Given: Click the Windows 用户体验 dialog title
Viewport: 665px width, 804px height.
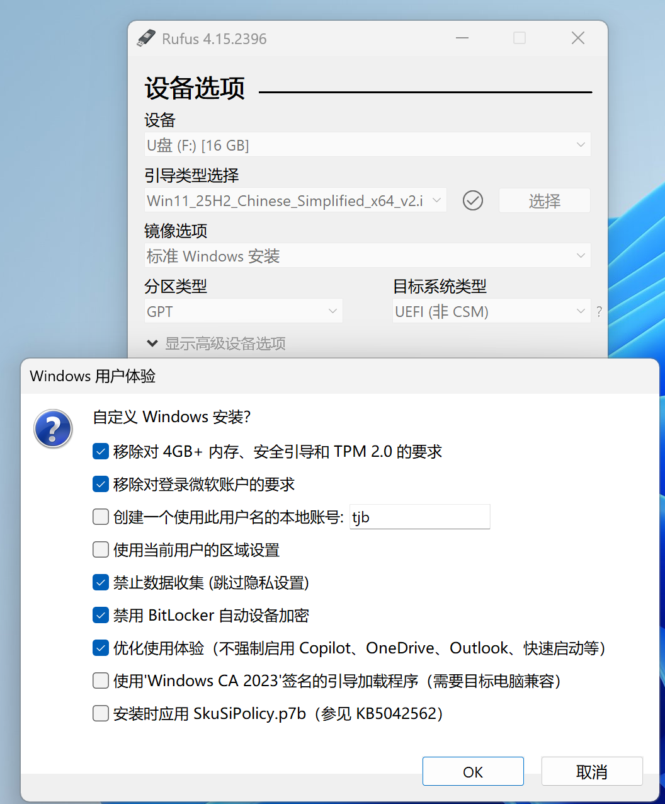Looking at the screenshot, I should [x=93, y=376].
